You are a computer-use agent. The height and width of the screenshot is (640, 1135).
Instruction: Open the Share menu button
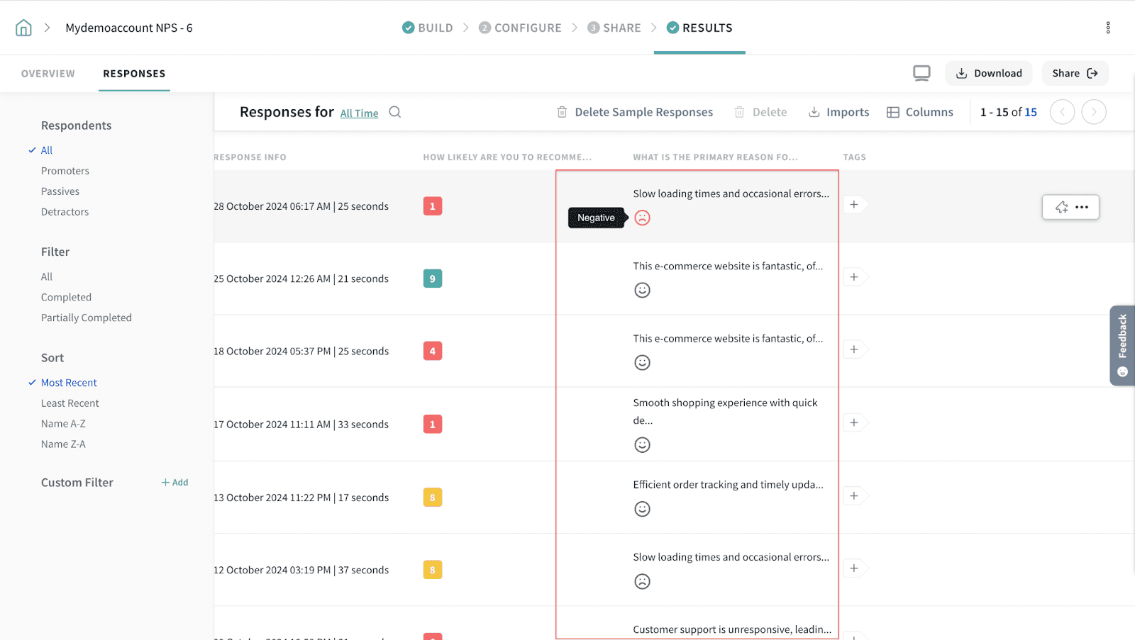click(x=1075, y=73)
